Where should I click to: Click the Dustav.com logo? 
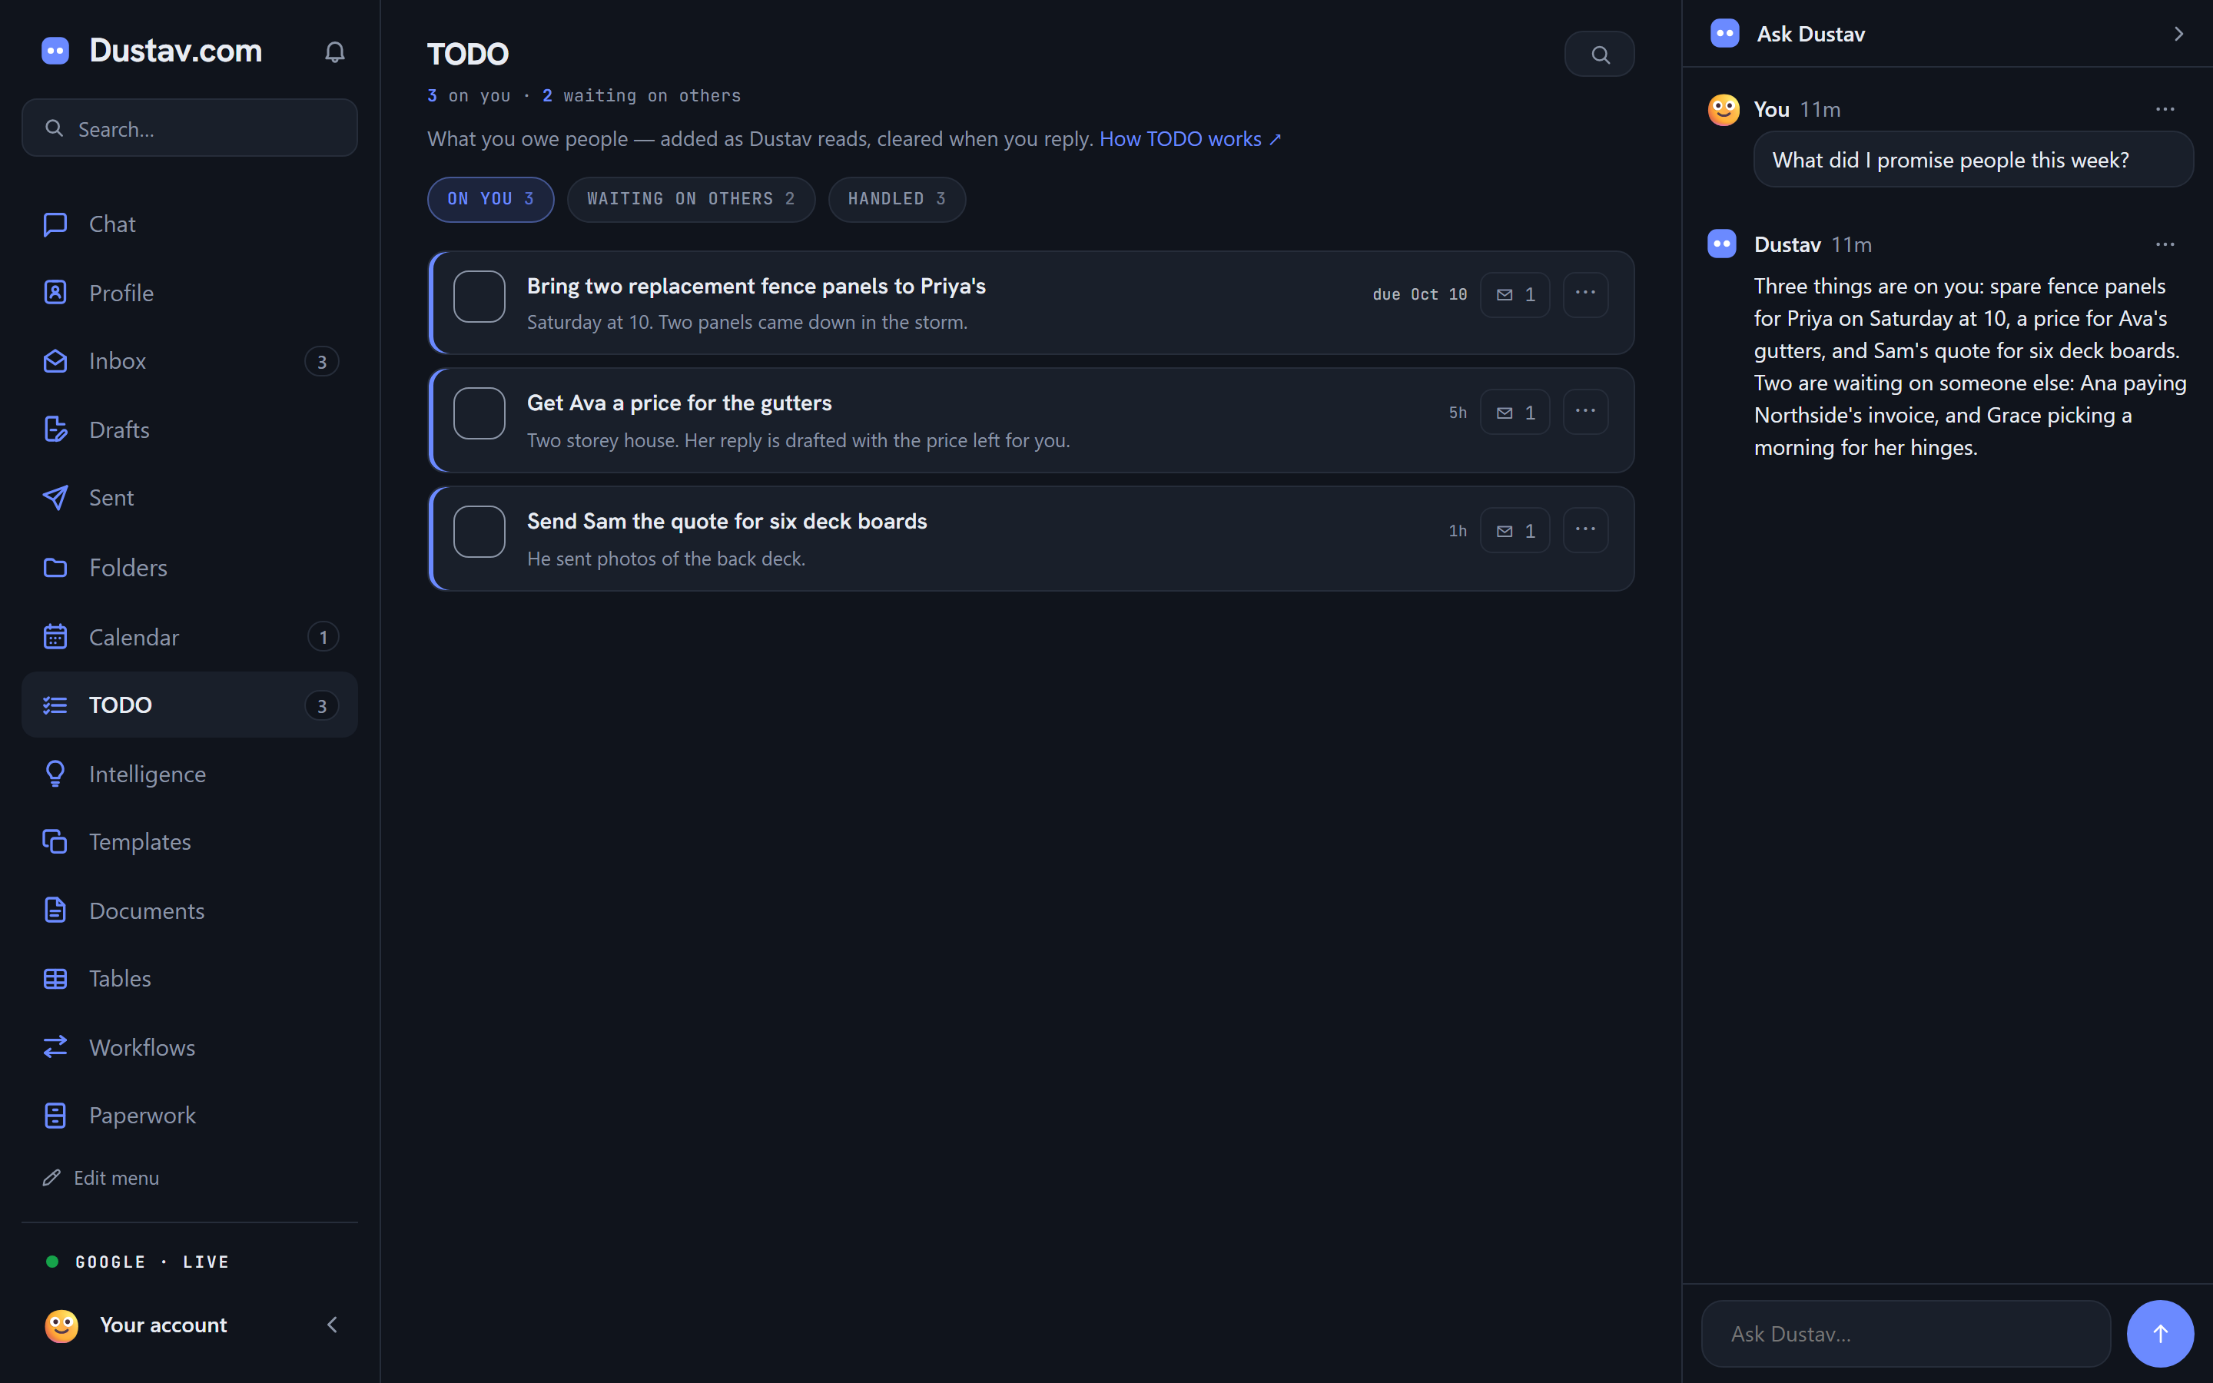[x=152, y=50]
